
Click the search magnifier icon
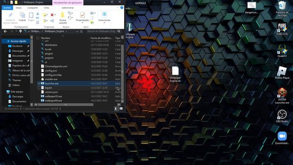[x=119, y=31]
